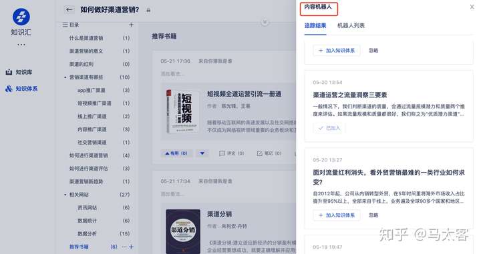Click 添加看法 field on the 05-21 17:34 card
481x254 pixels.
point(172,194)
